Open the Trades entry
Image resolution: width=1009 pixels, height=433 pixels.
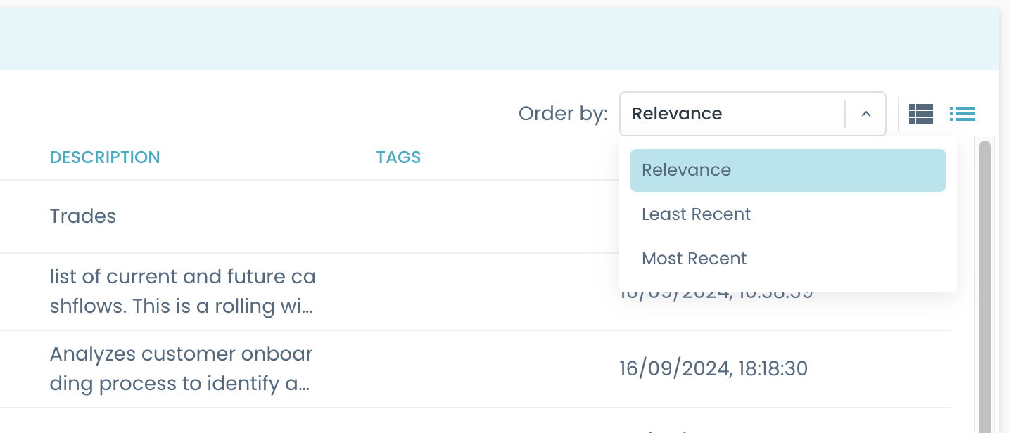click(x=82, y=216)
